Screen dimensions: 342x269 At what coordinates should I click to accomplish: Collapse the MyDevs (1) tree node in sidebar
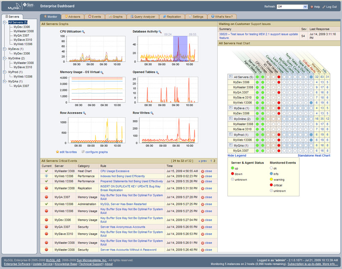5,49
